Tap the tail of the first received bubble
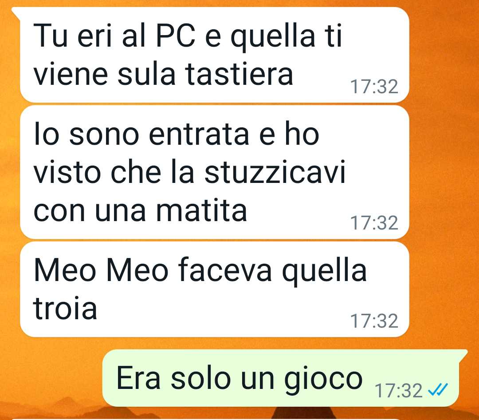This screenshot has height=420, width=479. tap(16, 13)
